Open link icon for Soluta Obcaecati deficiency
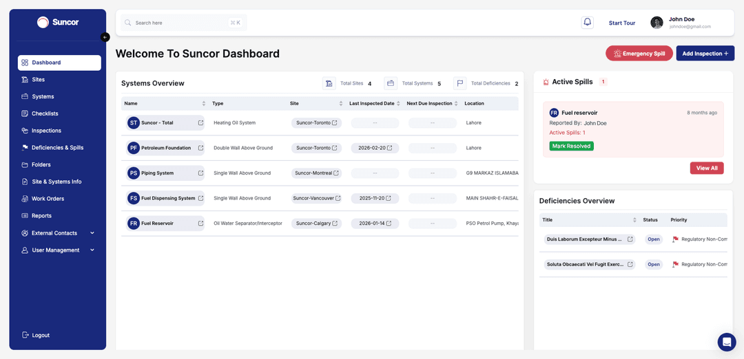Viewport: 744px width, 359px height. pyautogui.click(x=630, y=264)
